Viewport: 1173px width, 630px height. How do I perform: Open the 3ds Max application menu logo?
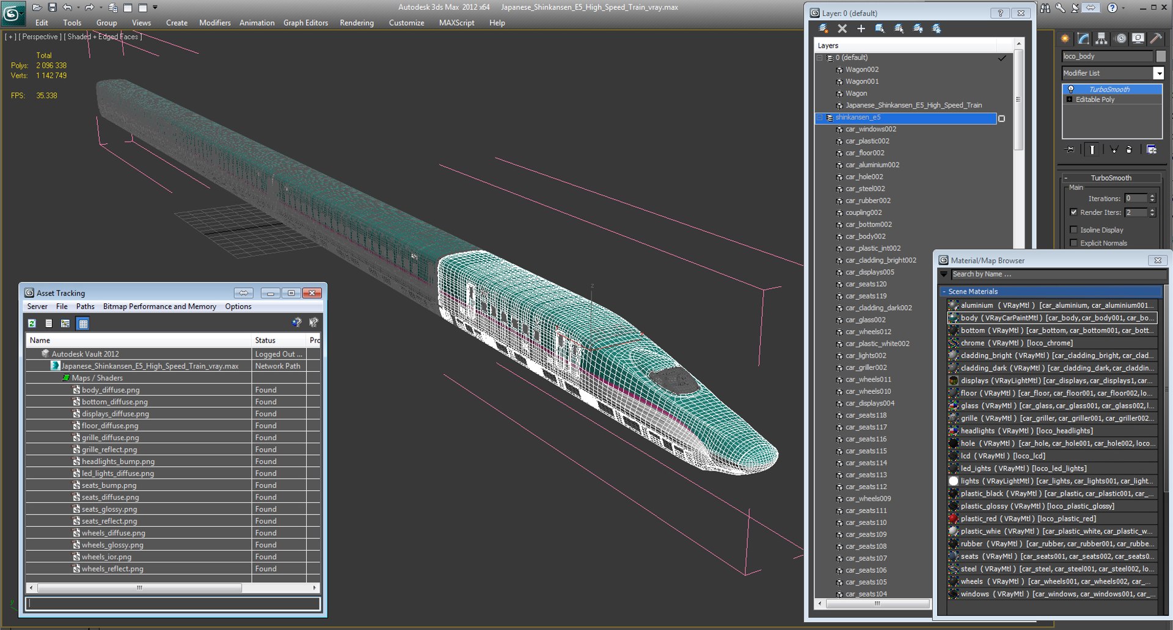pyautogui.click(x=12, y=13)
